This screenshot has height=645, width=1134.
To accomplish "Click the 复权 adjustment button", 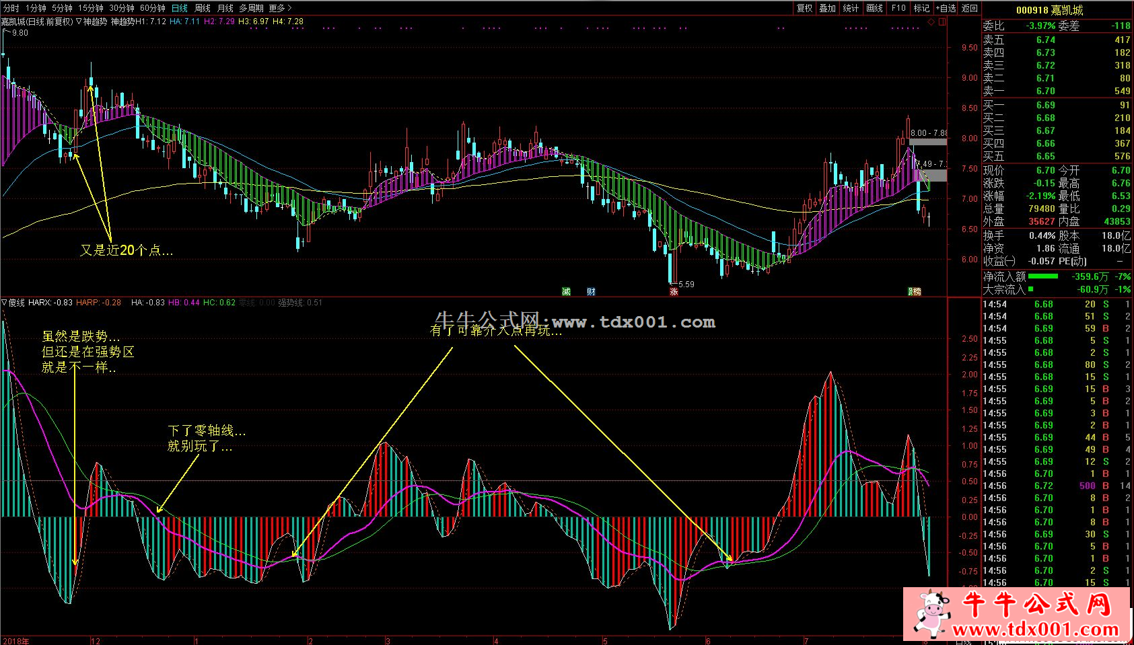I will point(805,8).
